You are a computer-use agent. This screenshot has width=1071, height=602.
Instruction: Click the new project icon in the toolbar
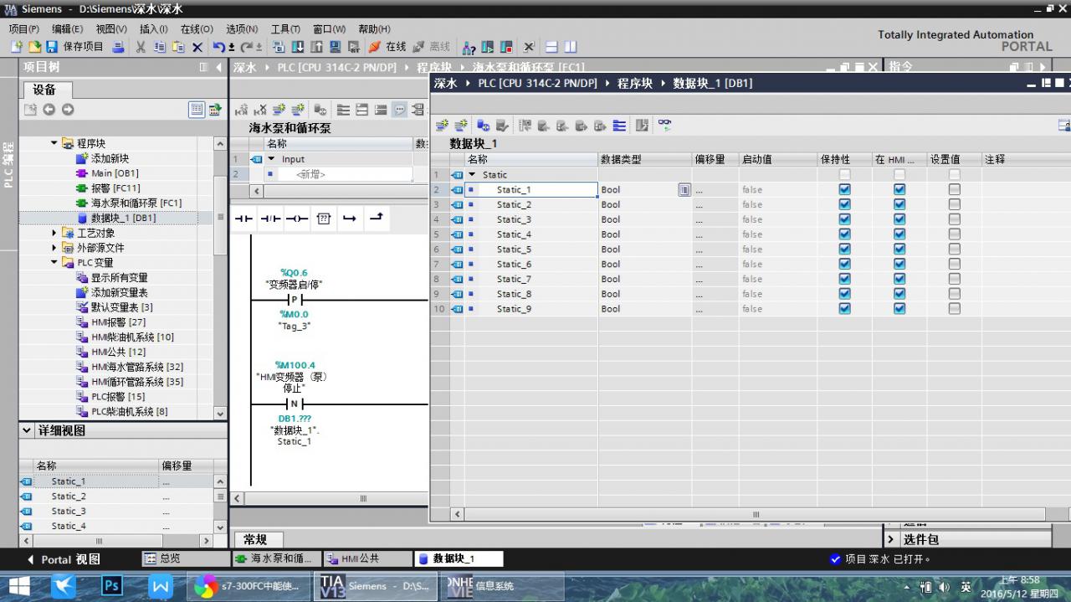16,47
